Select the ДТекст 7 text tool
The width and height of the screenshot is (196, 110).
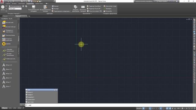(x=6, y=86)
